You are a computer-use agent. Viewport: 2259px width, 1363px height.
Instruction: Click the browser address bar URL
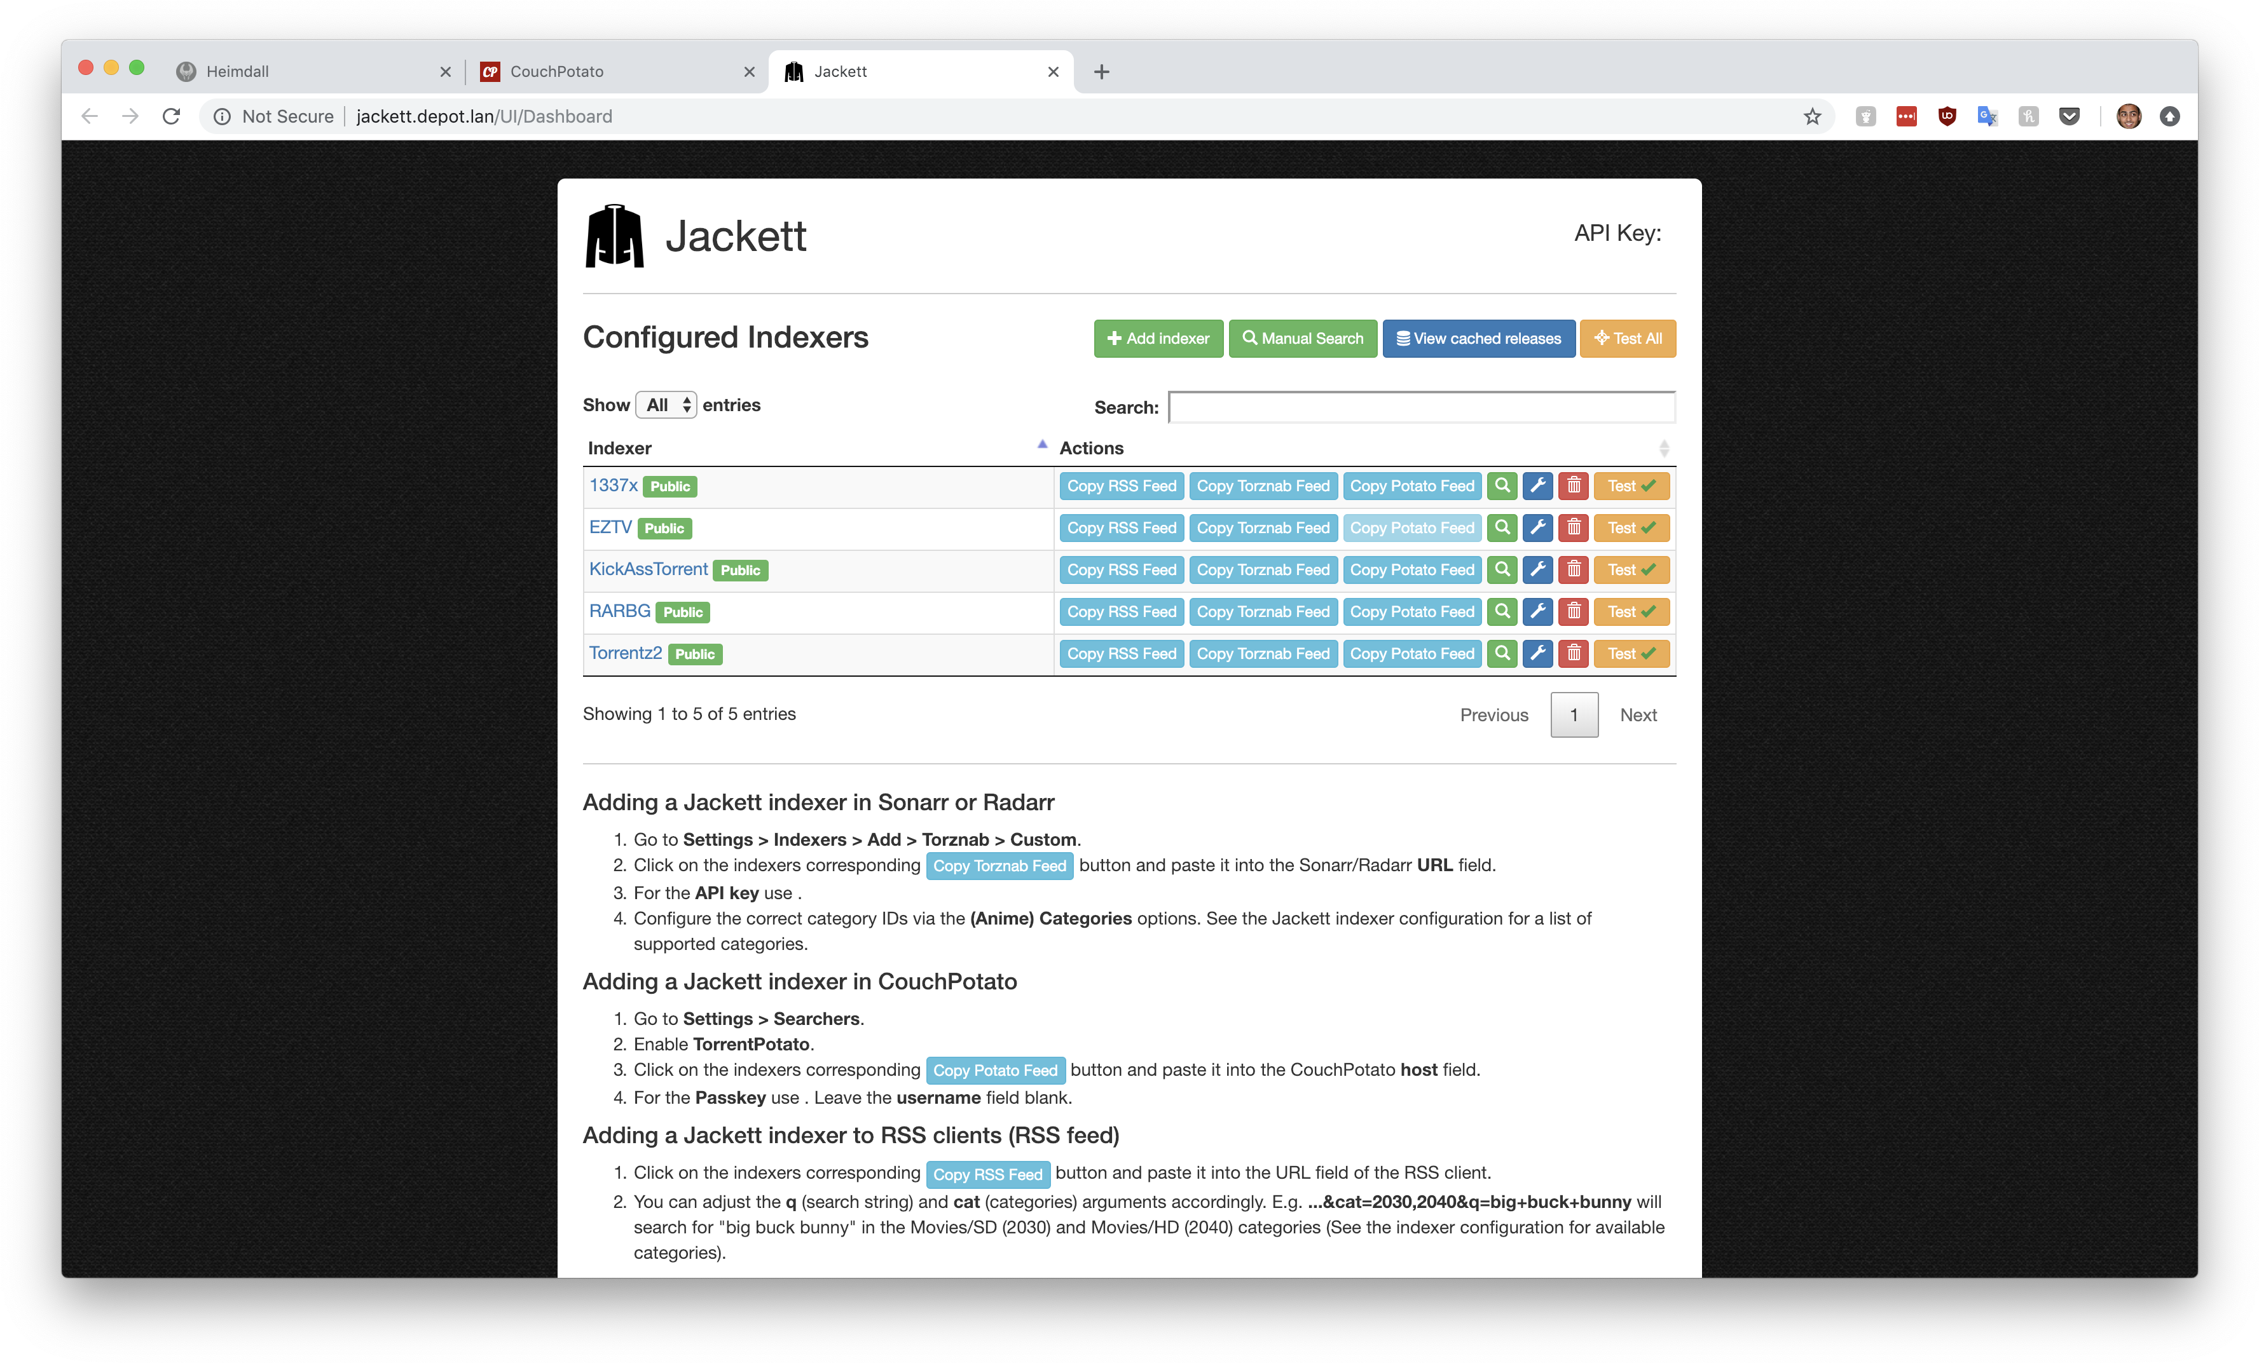pyautogui.click(x=484, y=116)
